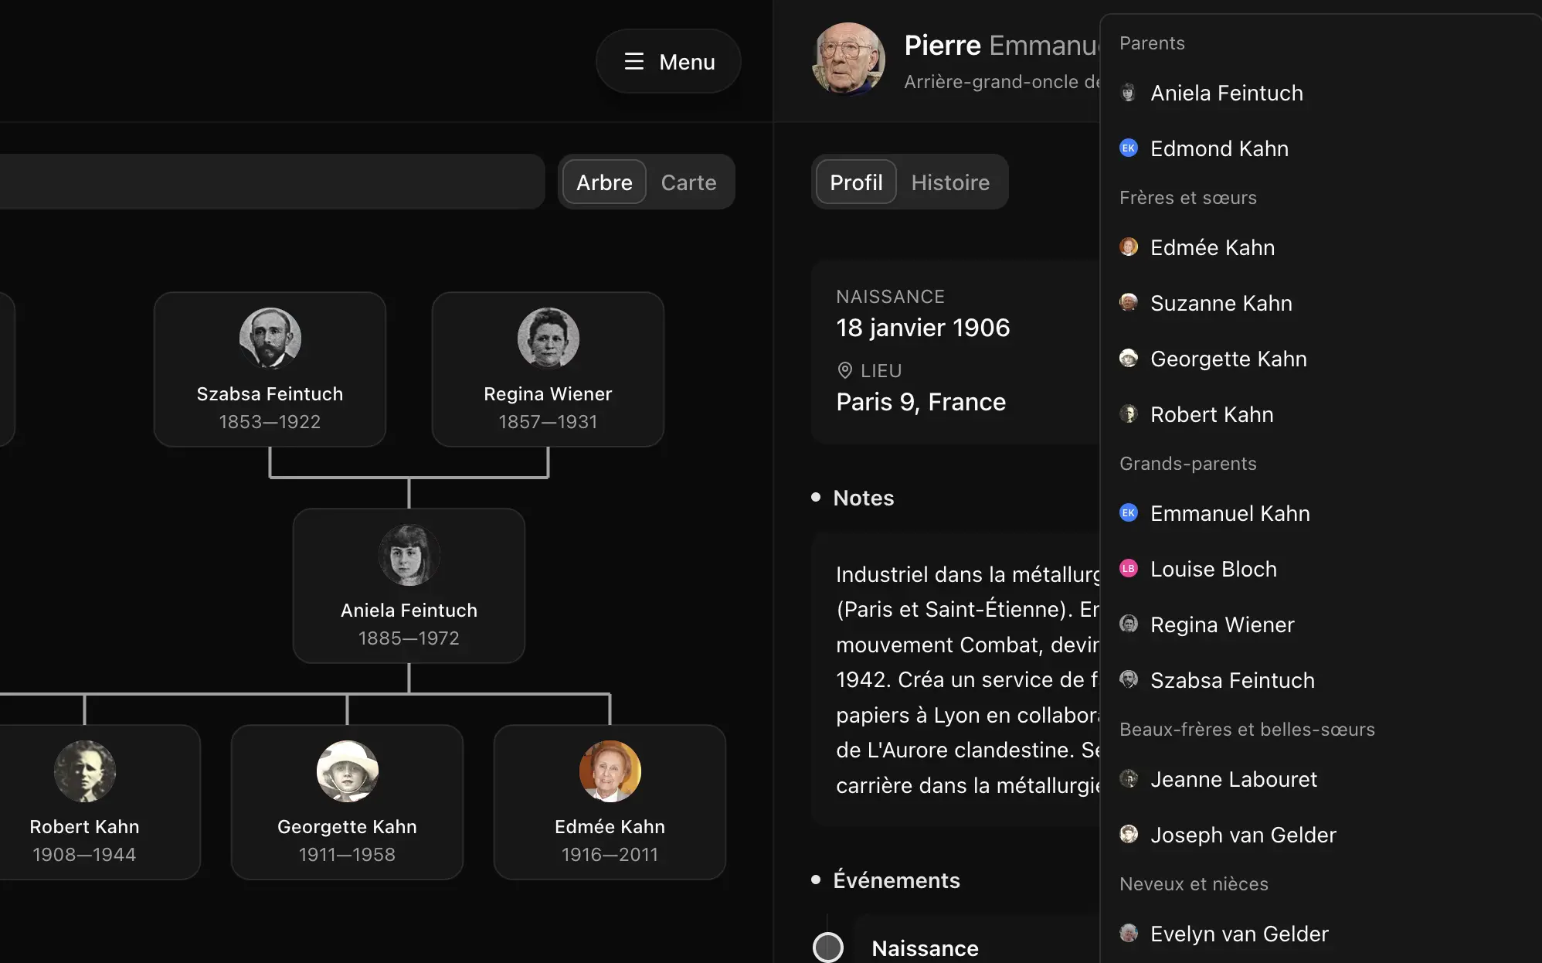Switch to the Carte view tab
This screenshot has height=963, width=1542.
pyautogui.click(x=688, y=182)
